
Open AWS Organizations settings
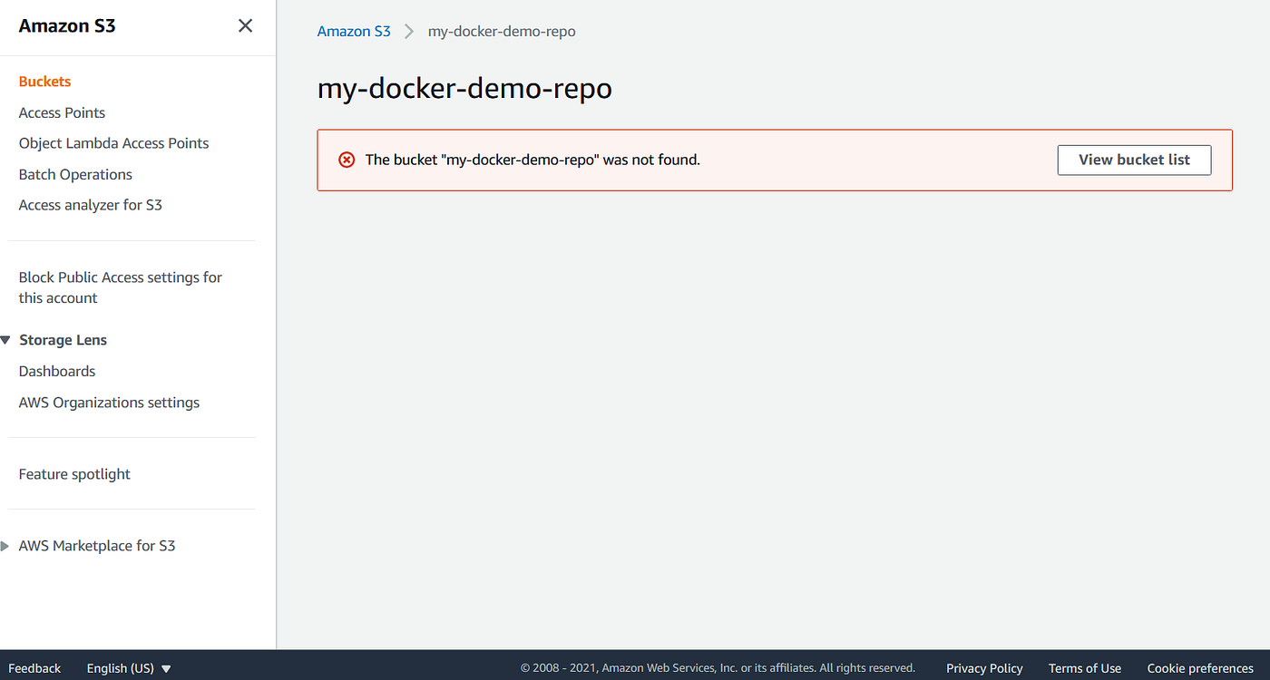tap(108, 402)
